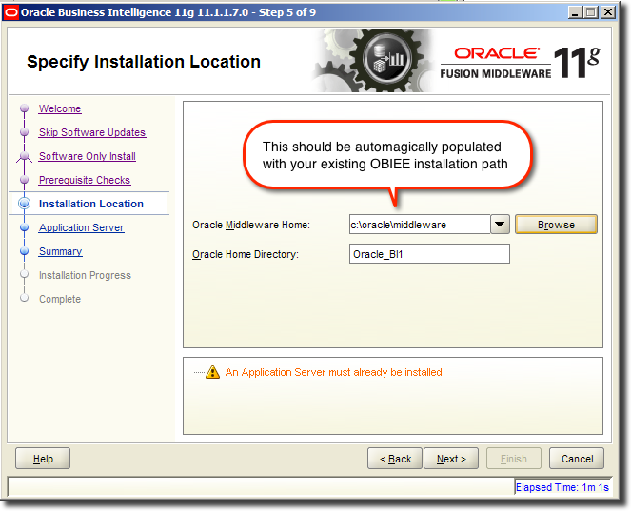Click the Application Server step bullet icon
Screen dimensions: 631x511
click(x=25, y=228)
